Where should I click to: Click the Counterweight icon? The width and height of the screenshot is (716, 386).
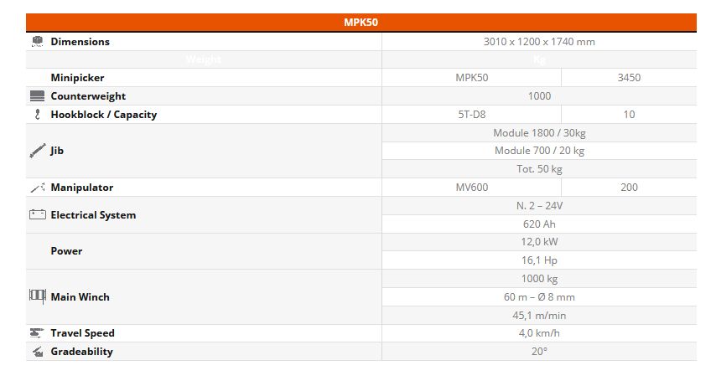coord(37,96)
